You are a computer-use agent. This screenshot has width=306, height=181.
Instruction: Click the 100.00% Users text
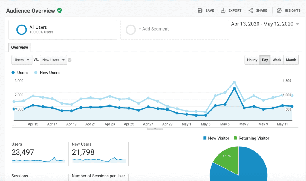click(41, 32)
